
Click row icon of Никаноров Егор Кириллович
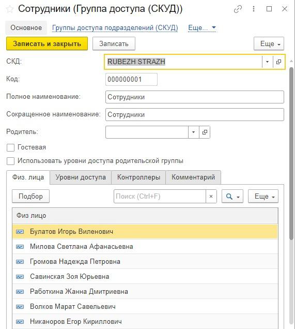click(20, 322)
